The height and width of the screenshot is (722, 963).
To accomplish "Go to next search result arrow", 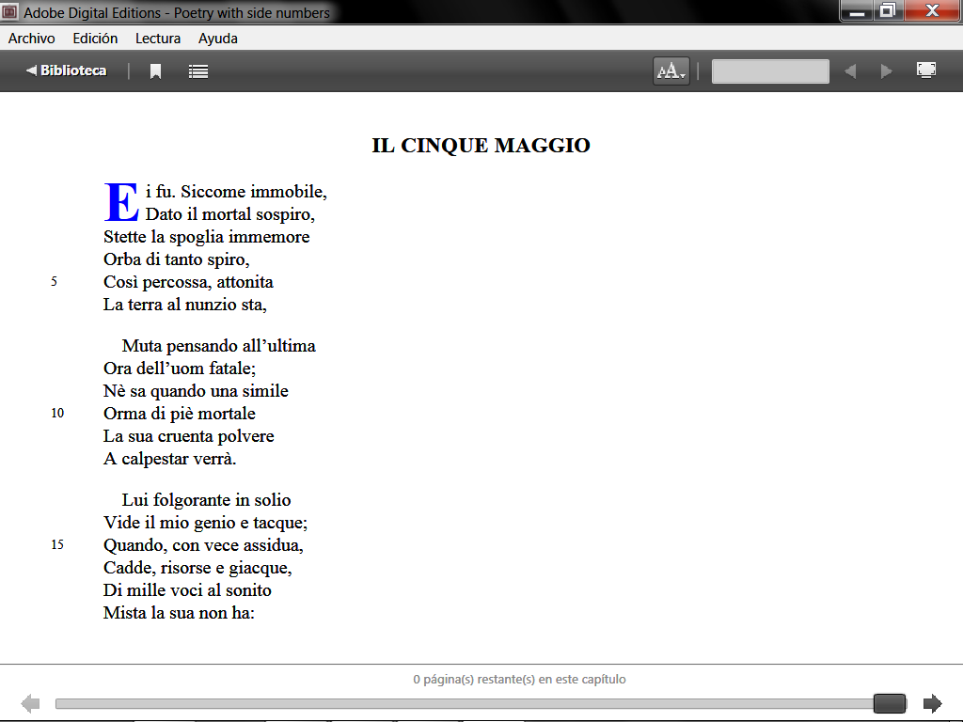I will [x=886, y=71].
